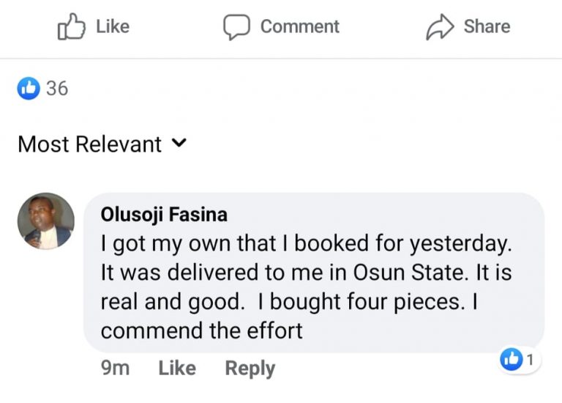Click the '9m' comment timestamp
The width and height of the screenshot is (562, 403).
click(115, 368)
